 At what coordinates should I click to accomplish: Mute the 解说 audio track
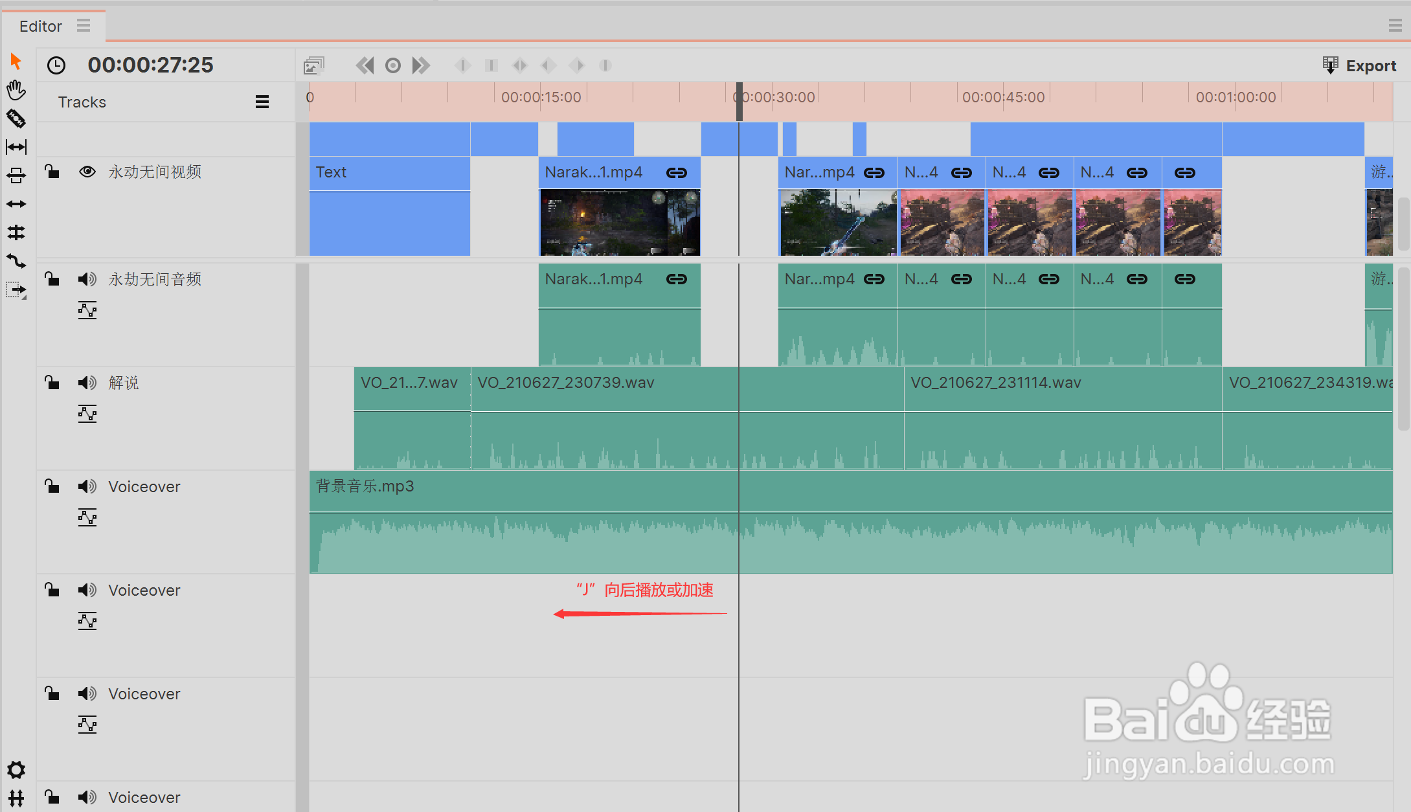[87, 383]
